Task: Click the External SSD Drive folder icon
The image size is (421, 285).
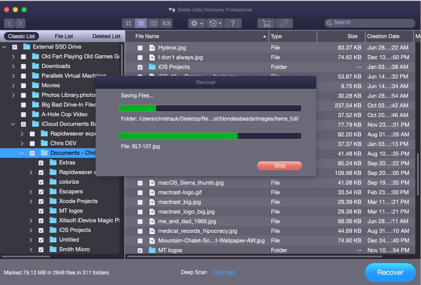Action: [27, 46]
